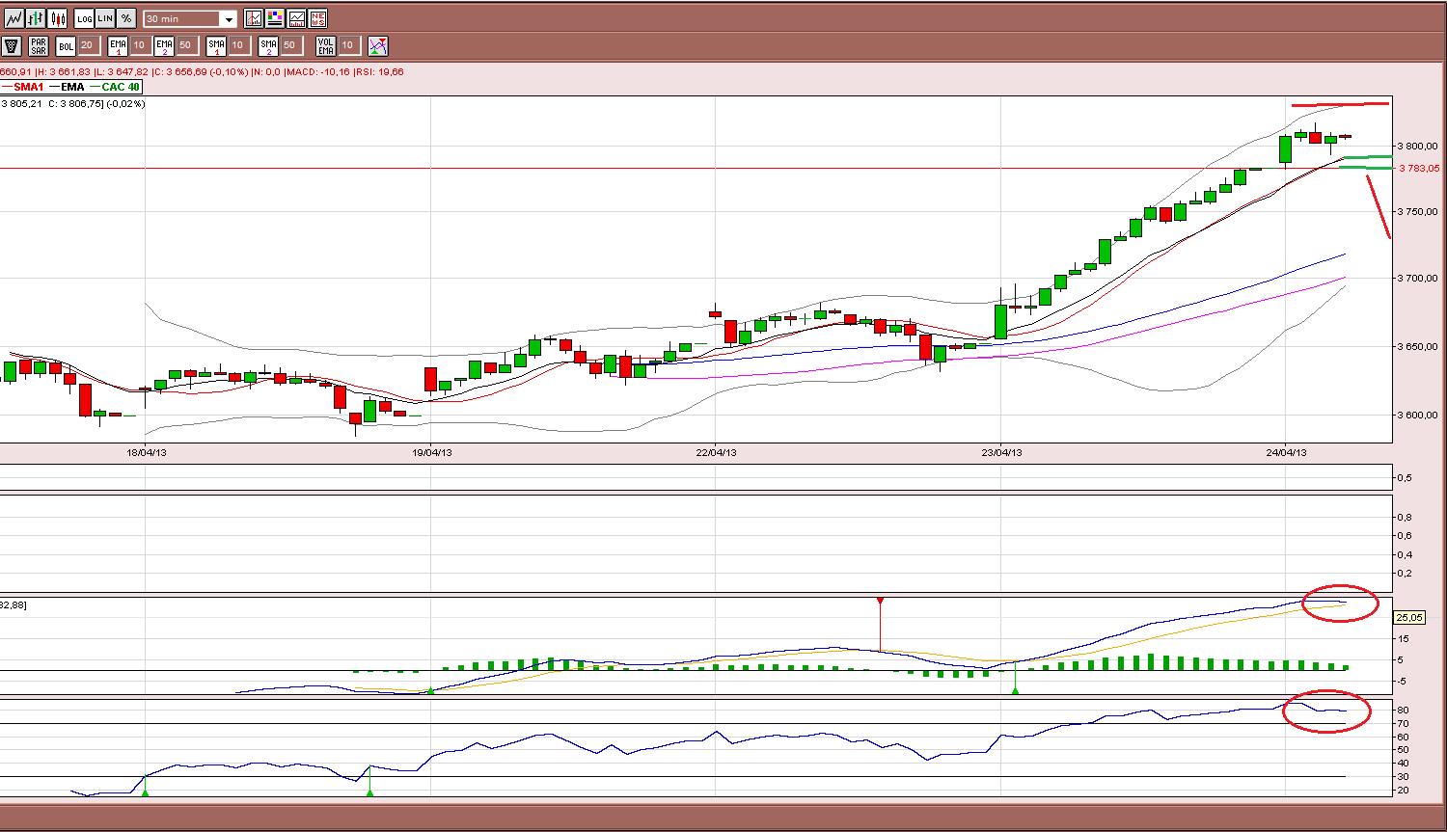This screenshot has height=832, width=1447.
Task: Enable the LIN price scale
Action: (105, 18)
